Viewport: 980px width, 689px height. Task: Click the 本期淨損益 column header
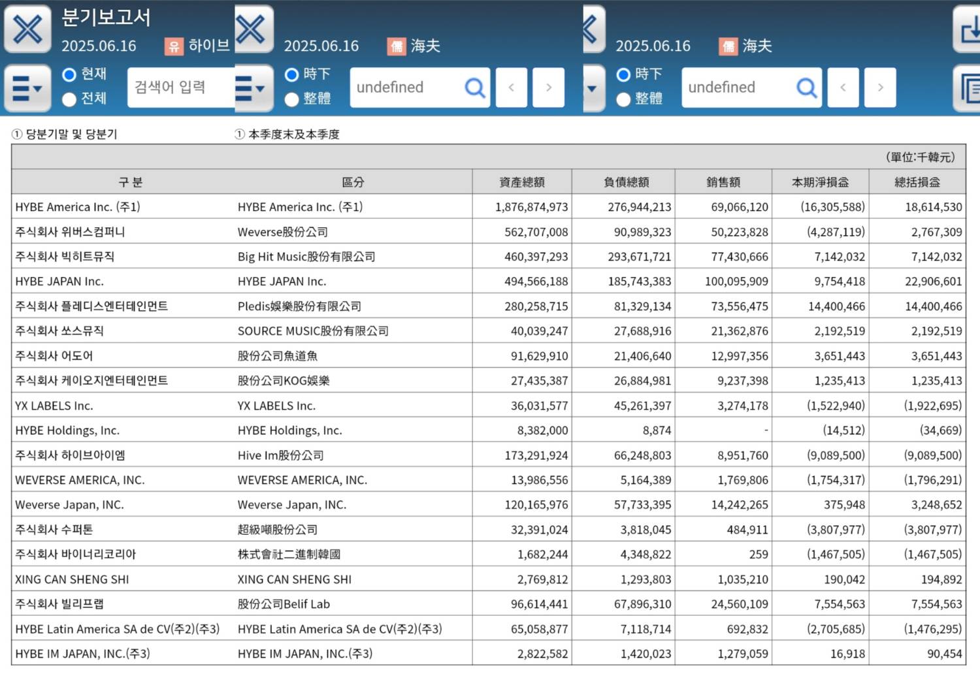coord(821,182)
